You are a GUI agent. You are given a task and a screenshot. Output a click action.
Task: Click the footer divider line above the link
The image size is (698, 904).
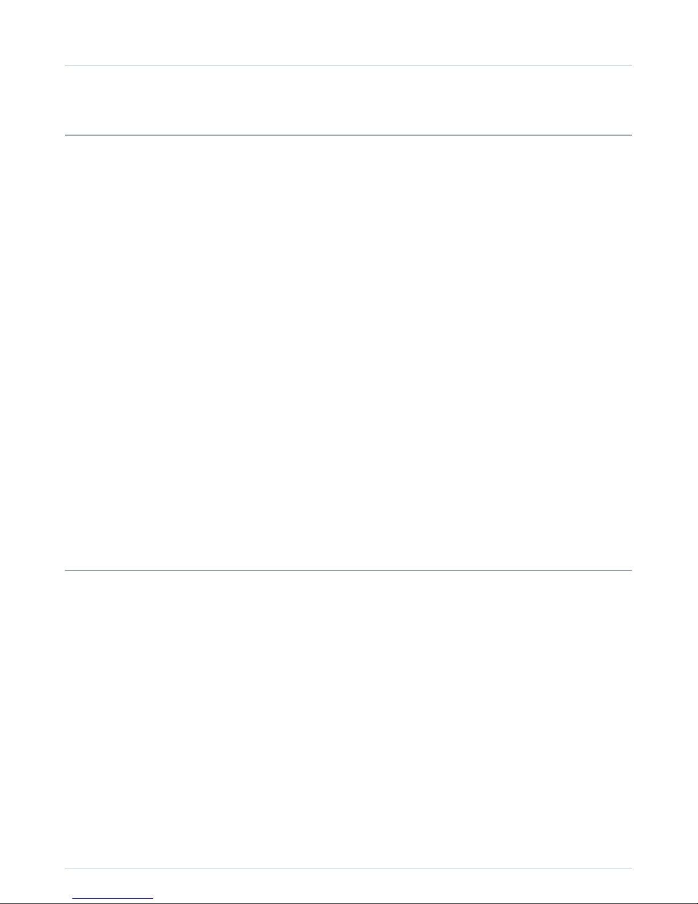[348, 869]
